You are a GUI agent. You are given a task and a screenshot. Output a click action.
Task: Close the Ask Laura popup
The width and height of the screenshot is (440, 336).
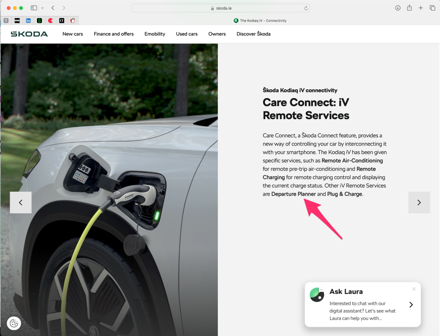[414, 289]
